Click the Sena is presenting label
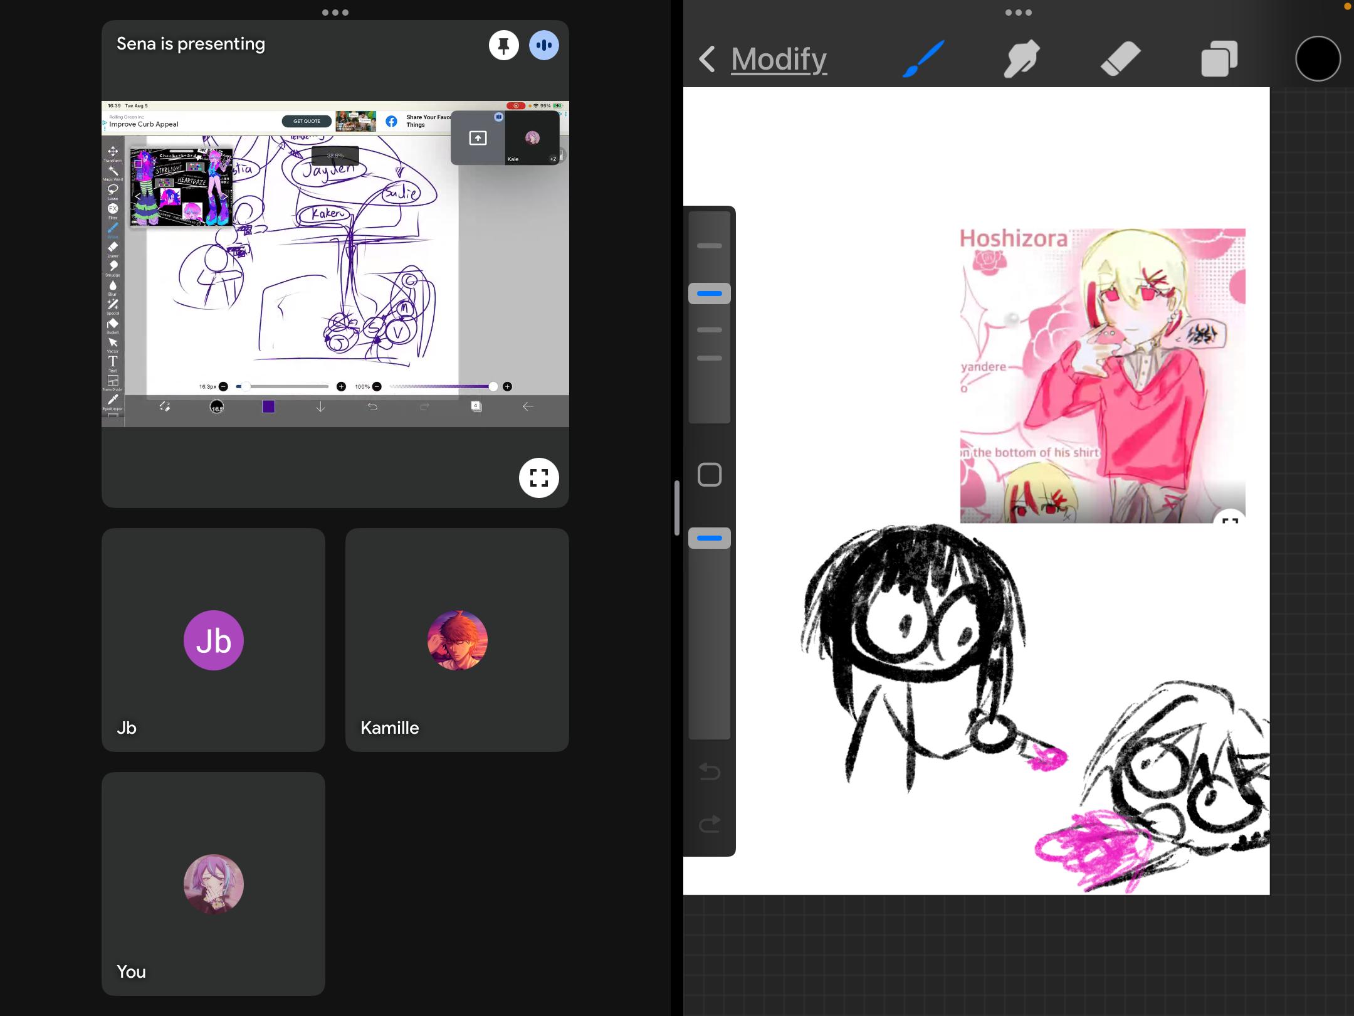The image size is (1354, 1016). point(191,44)
